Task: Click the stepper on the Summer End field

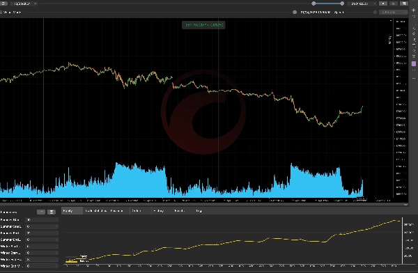Action: click(x=56, y=240)
